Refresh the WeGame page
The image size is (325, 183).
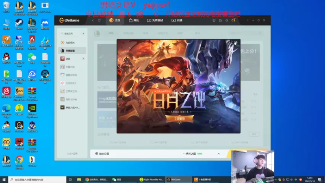tap(99, 20)
